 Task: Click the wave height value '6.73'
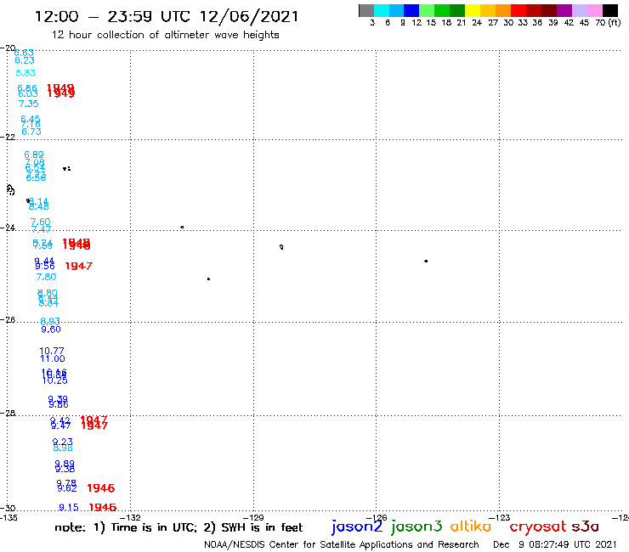pyautogui.click(x=31, y=132)
